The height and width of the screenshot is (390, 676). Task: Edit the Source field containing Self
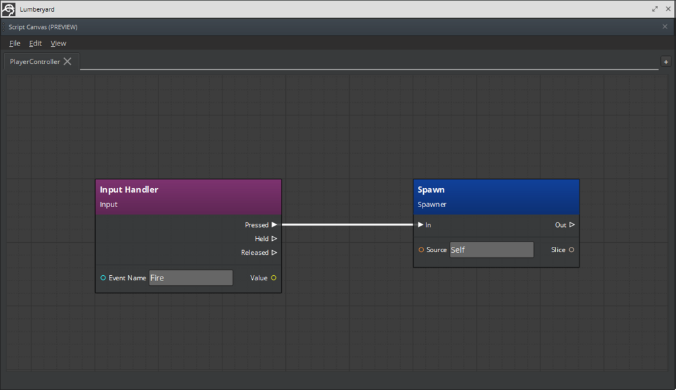[x=491, y=249]
